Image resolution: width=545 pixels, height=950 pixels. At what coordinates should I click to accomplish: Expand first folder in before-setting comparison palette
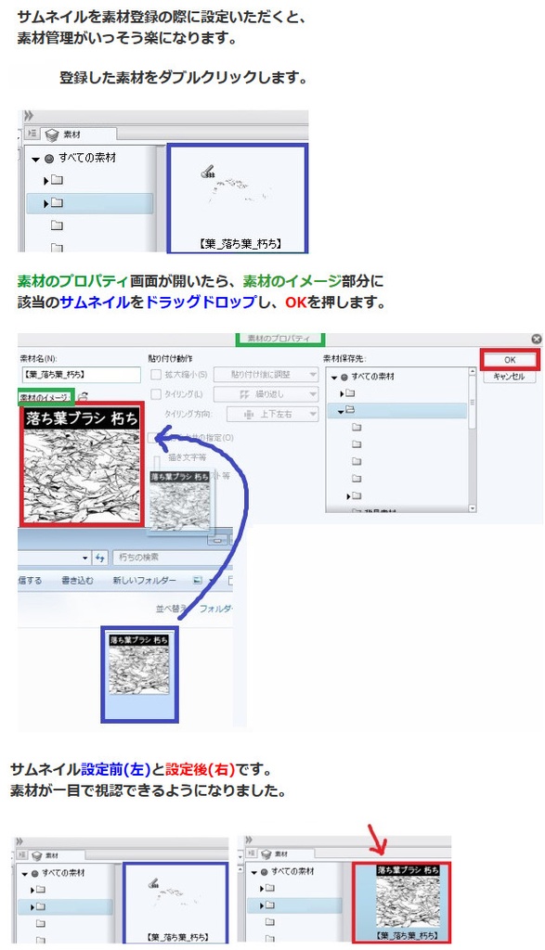pyautogui.click(x=32, y=890)
